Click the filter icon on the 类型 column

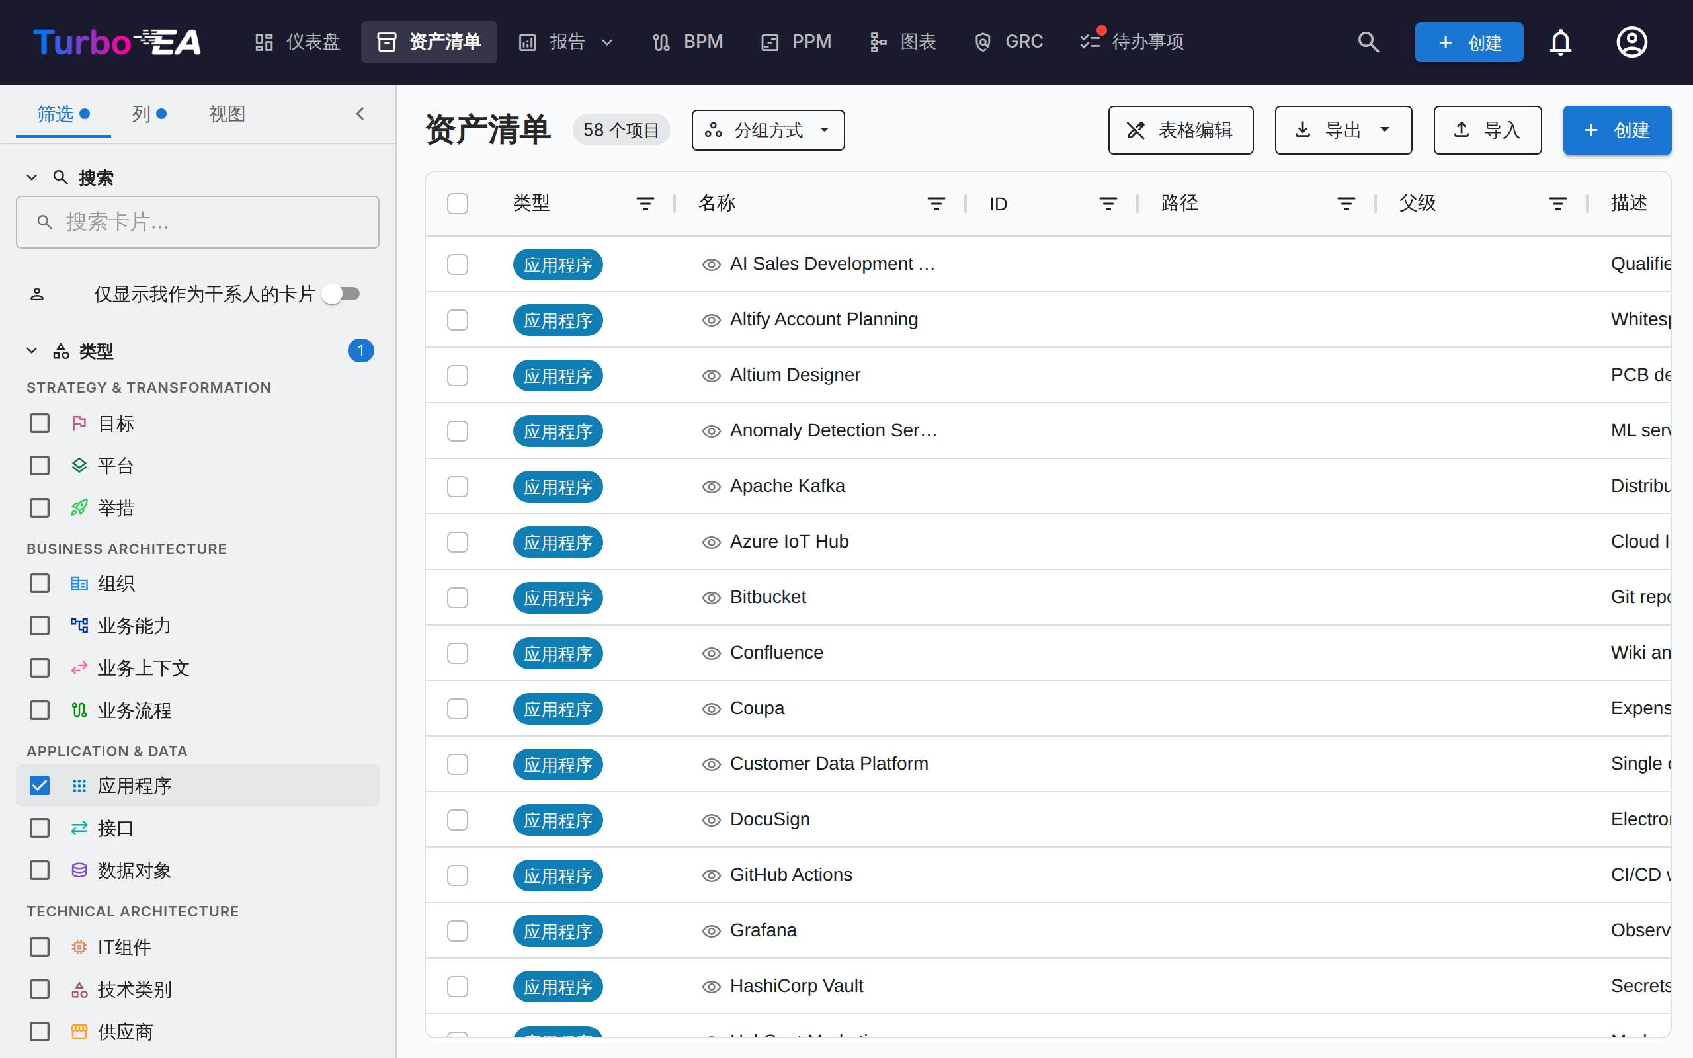click(x=645, y=204)
